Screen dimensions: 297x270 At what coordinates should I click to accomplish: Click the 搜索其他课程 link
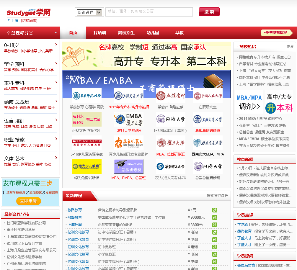[218, 196]
